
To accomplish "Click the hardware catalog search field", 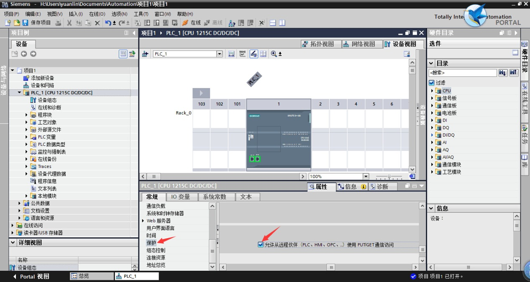I will coord(462,73).
